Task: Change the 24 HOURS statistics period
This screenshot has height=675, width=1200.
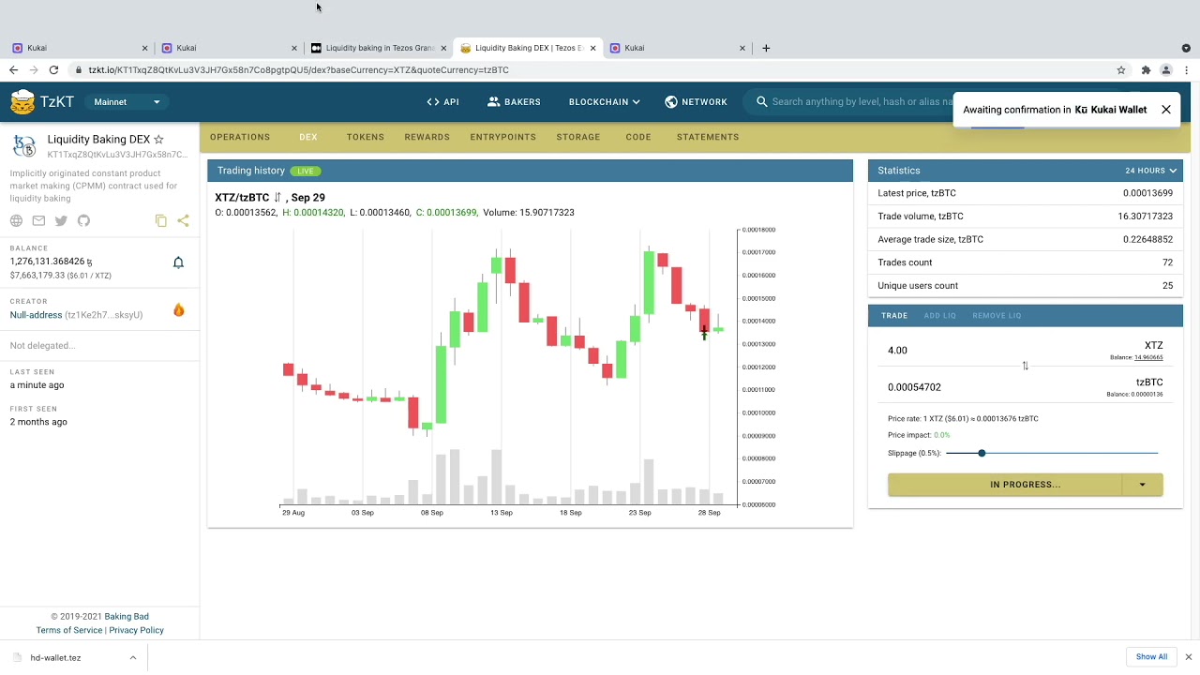Action: tap(1150, 171)
